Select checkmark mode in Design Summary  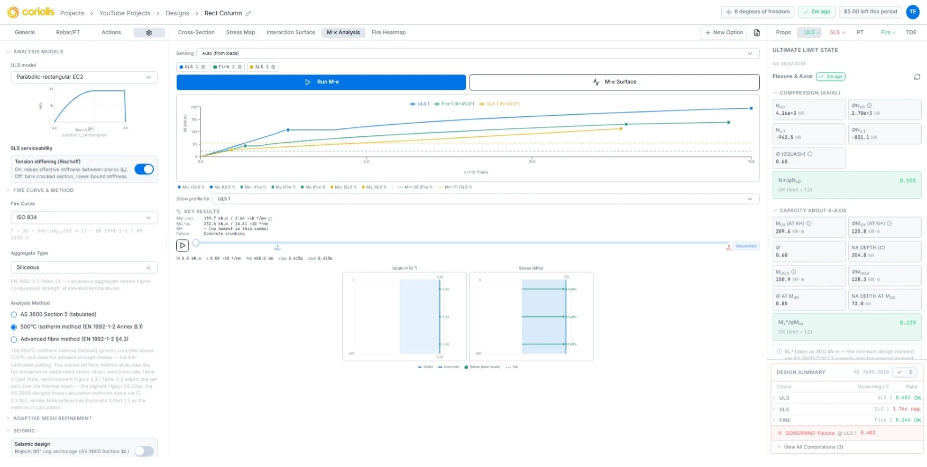click(x=899, y=372)
